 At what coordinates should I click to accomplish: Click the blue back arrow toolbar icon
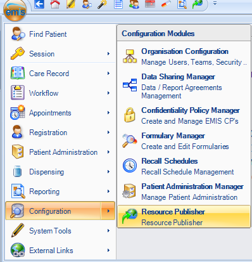pos(39,4)
